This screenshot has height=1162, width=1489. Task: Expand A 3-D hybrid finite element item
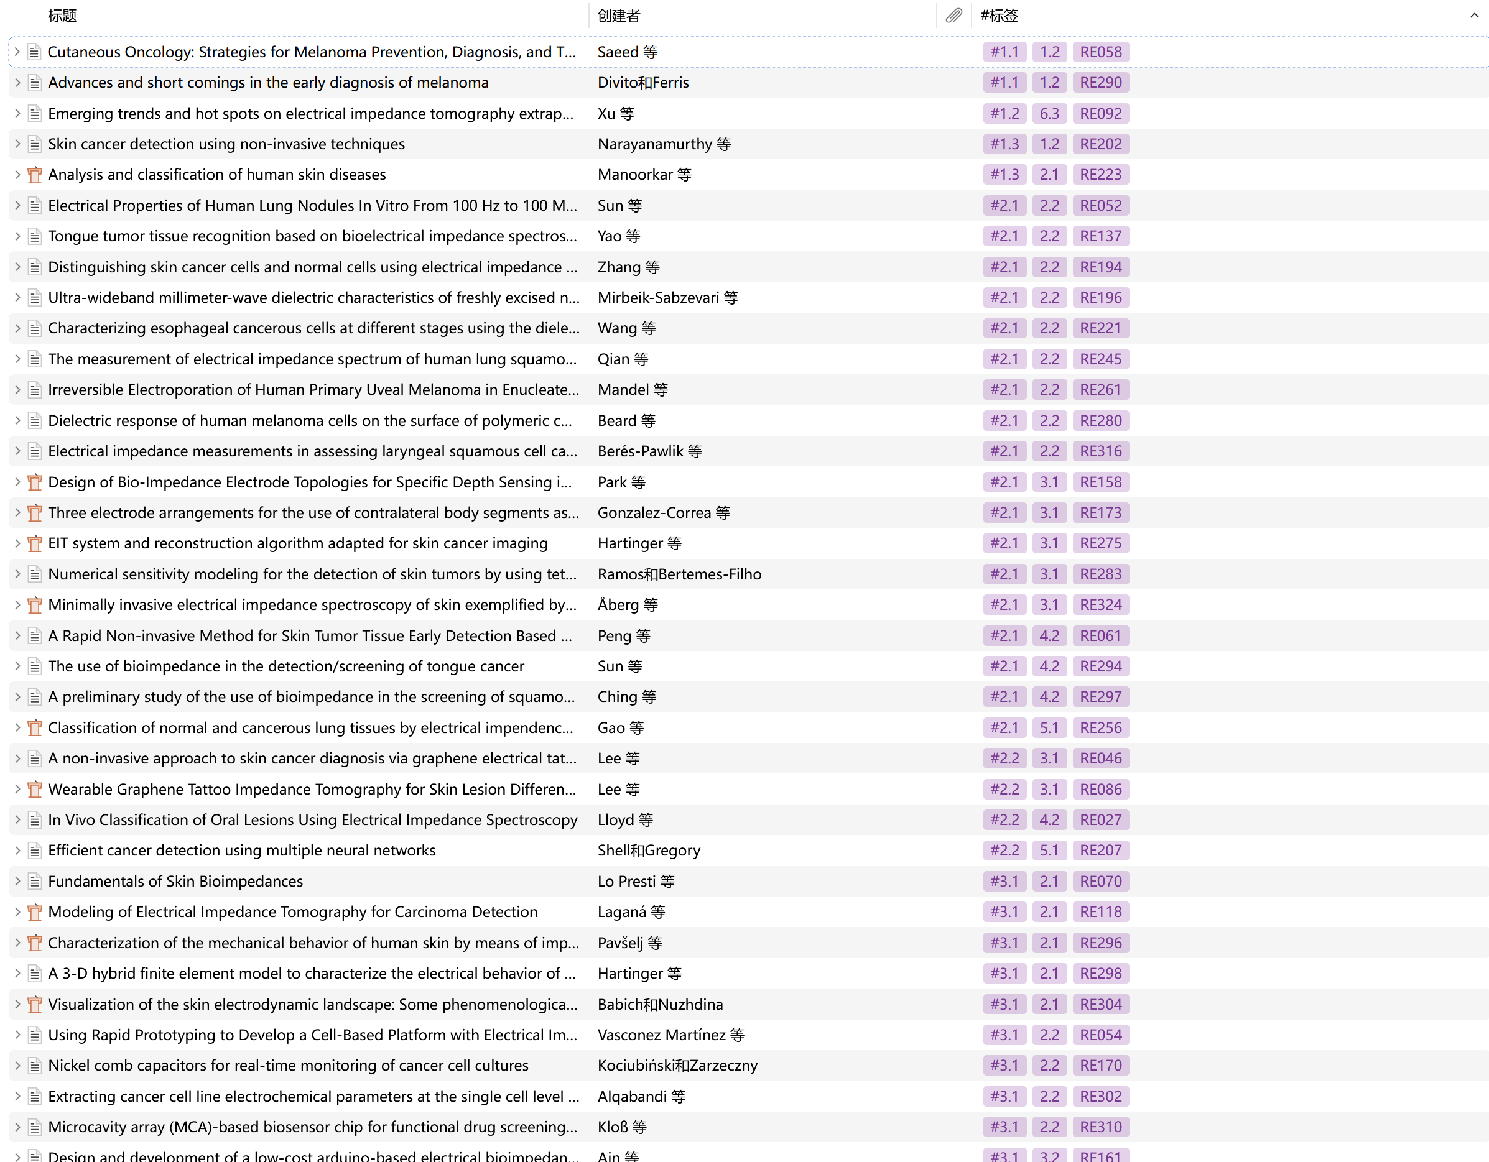(17, 973)
